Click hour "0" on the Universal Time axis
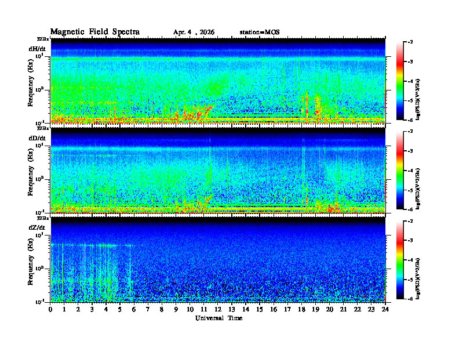 50,309
